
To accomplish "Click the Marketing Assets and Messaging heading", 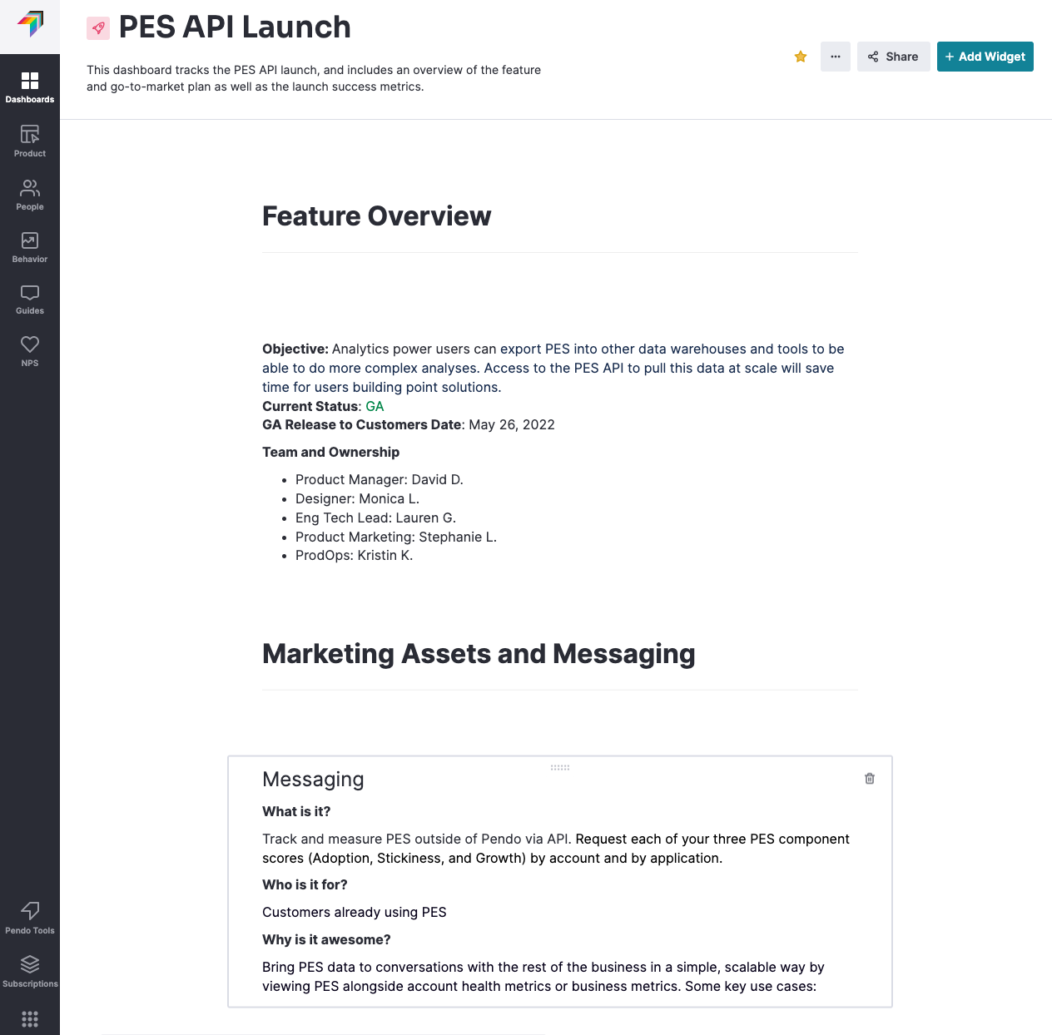I will point(479,654).
